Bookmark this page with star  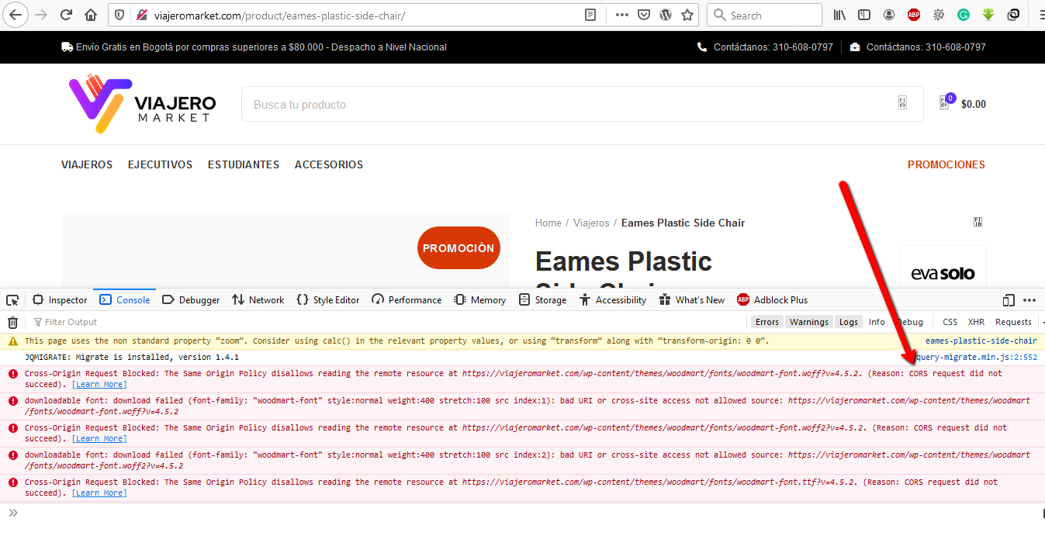click(x=687, y=15)
